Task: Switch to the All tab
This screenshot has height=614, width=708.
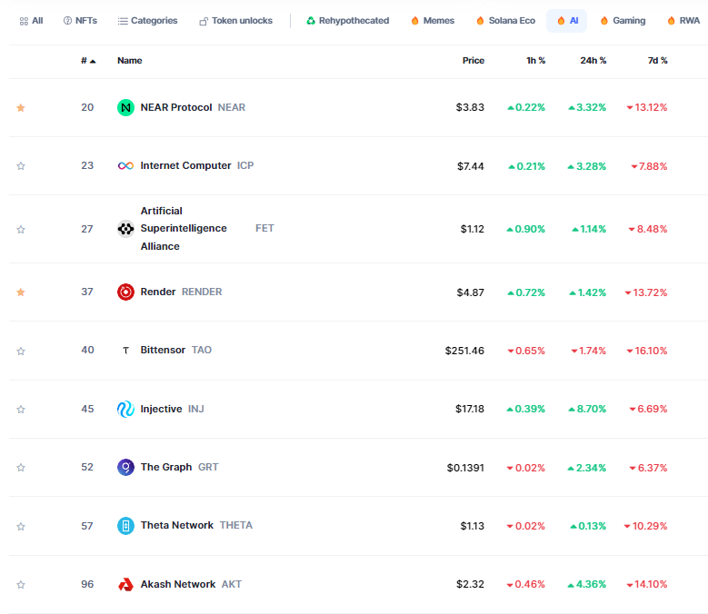Action: point(31,21)
